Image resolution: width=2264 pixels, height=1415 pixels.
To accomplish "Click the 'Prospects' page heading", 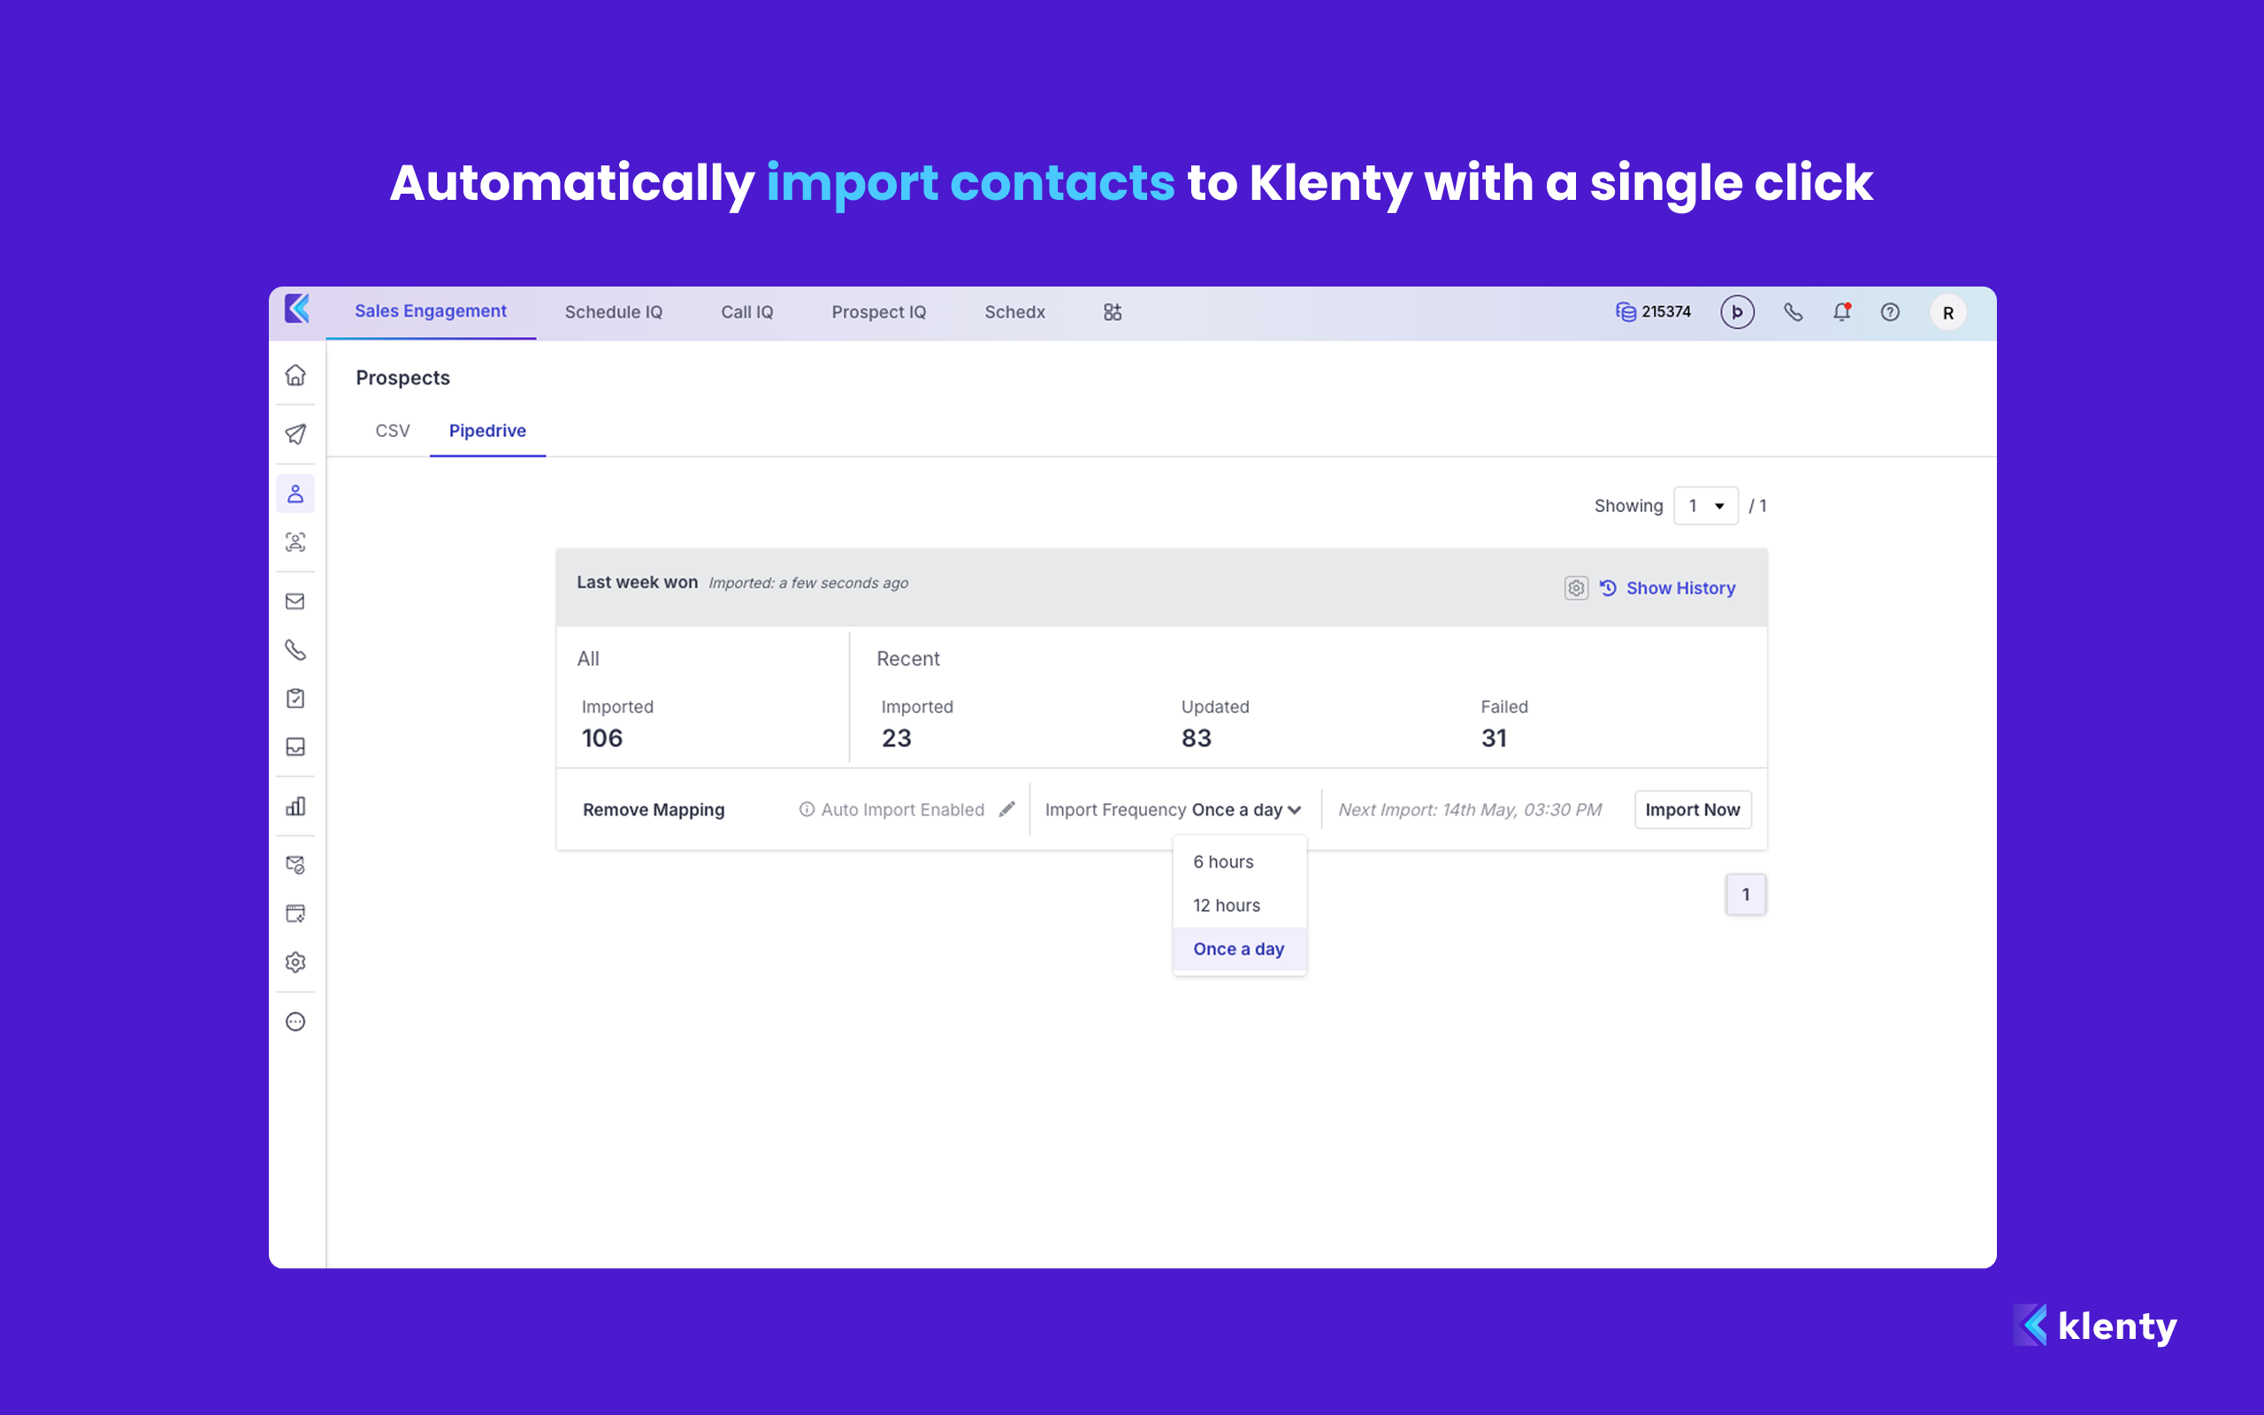I will 402,379.
